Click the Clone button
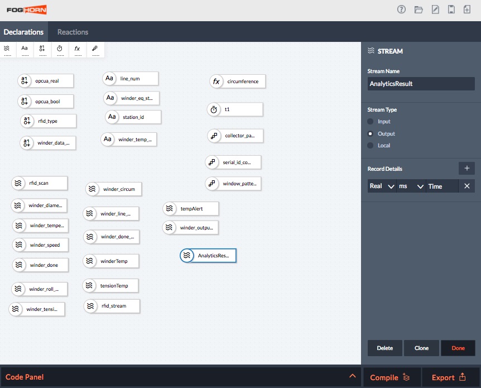Viewport: 481px width, 388px height. point(421,348)
